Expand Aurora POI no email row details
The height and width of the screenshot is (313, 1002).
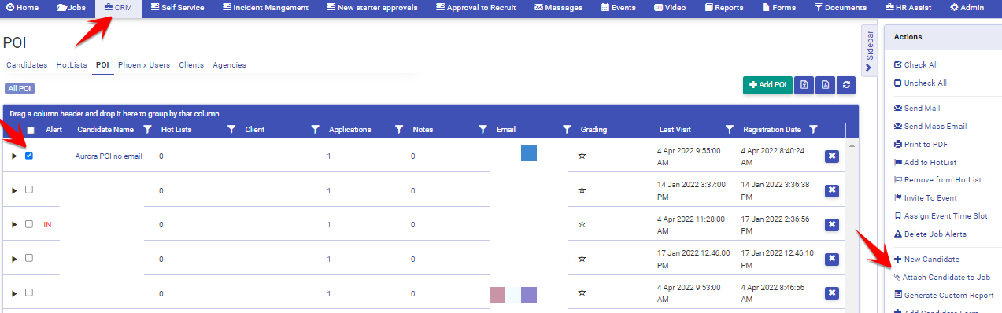click(14, 156)
